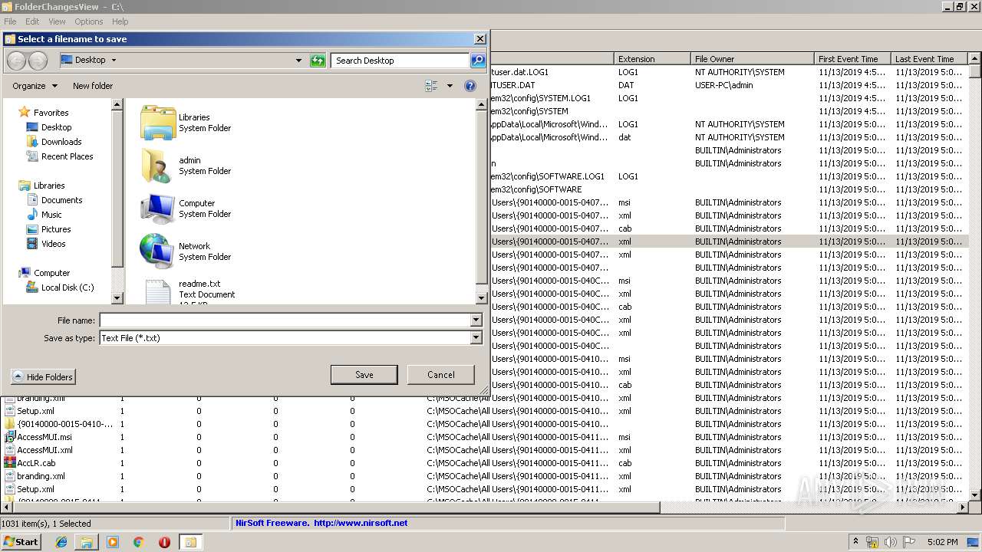Open the Edit menu
The image size is (982, 552).
point(32,21)
